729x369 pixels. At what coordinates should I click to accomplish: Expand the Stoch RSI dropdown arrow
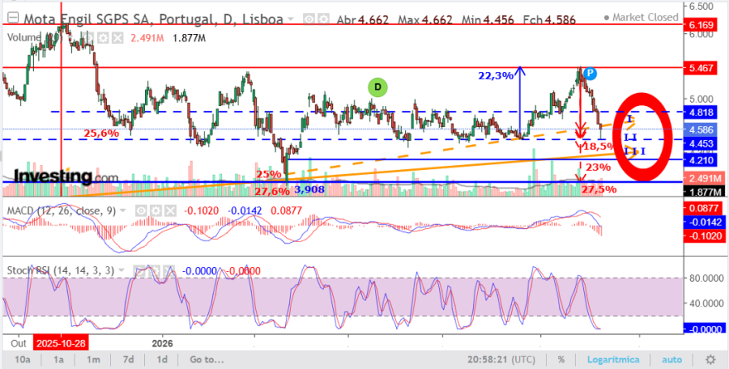(x=121, y=271)
